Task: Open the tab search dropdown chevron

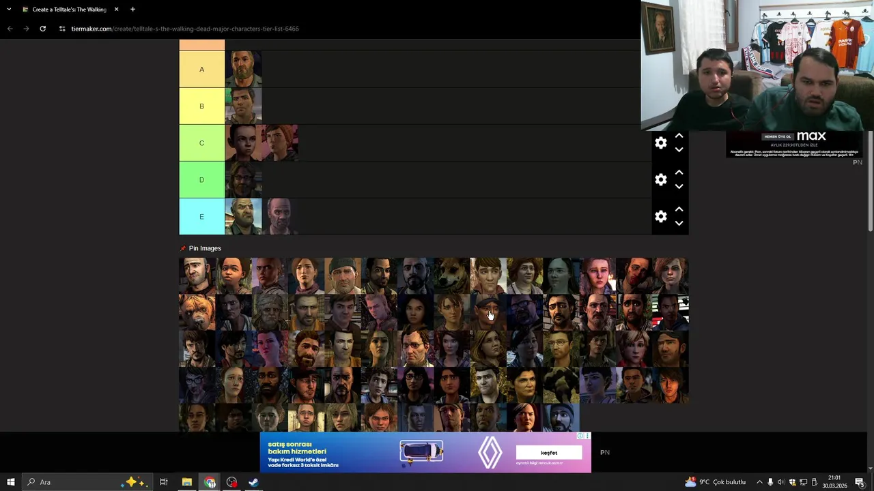Action: (9, 10)
